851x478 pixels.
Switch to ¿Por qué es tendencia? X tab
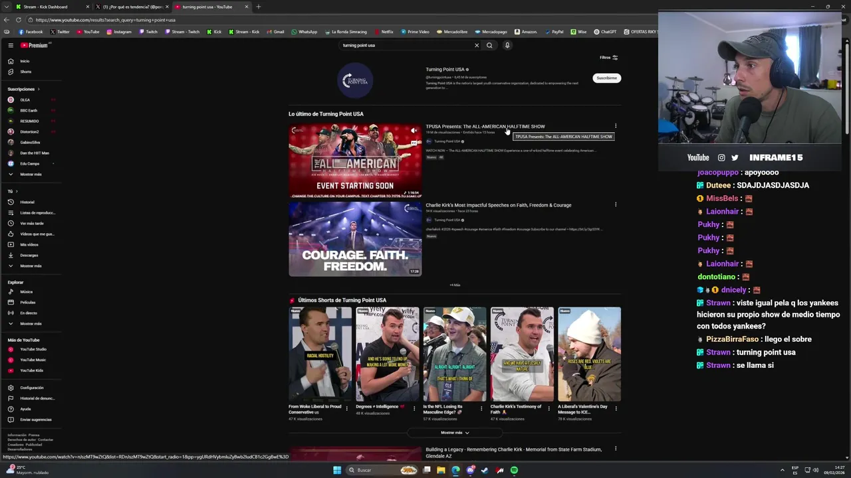coord(131,7)
